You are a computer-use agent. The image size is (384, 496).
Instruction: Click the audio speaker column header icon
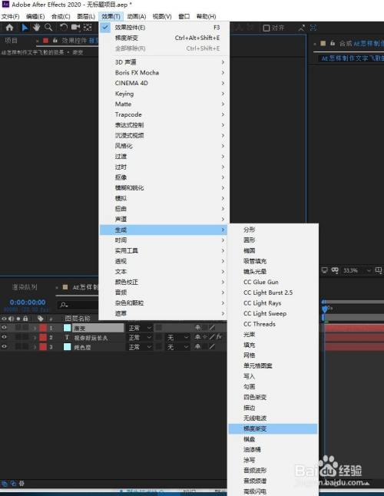coord(12,318)
